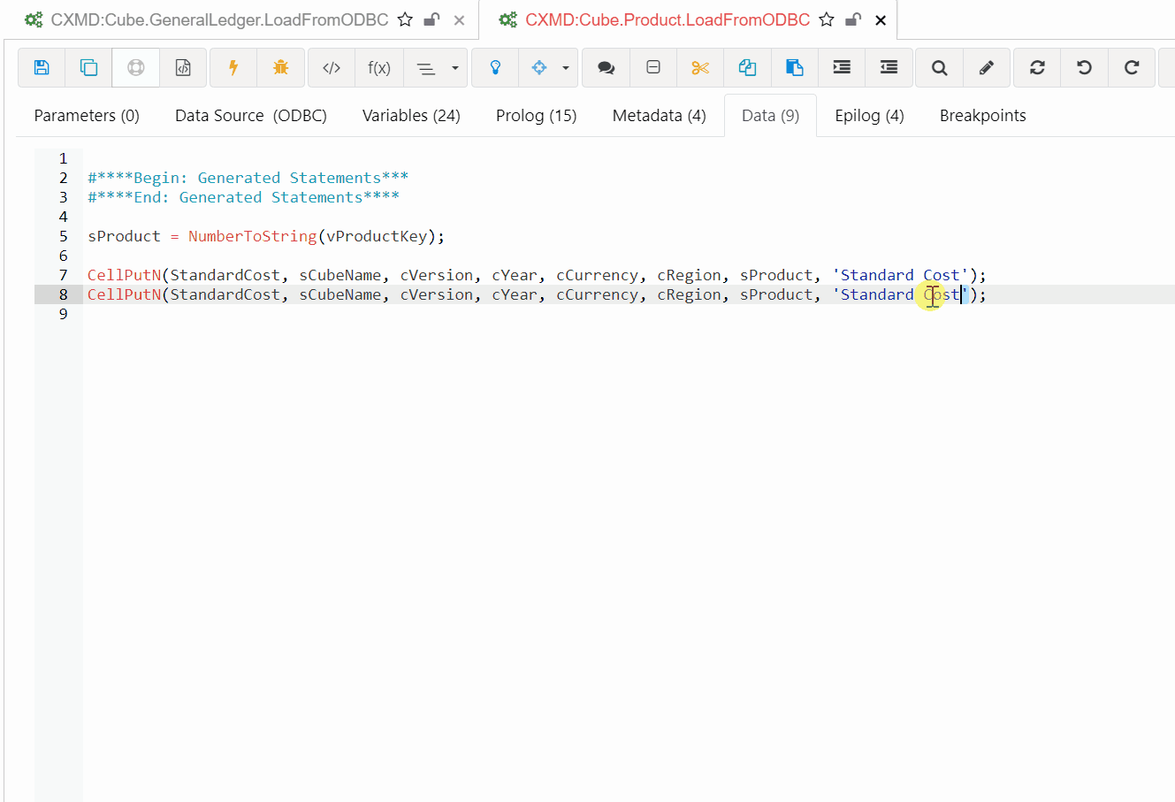The height and width of the screenshot is (802, 1175).
Task: Open the Breakpoints tab
Action: (x=982, y=116)
